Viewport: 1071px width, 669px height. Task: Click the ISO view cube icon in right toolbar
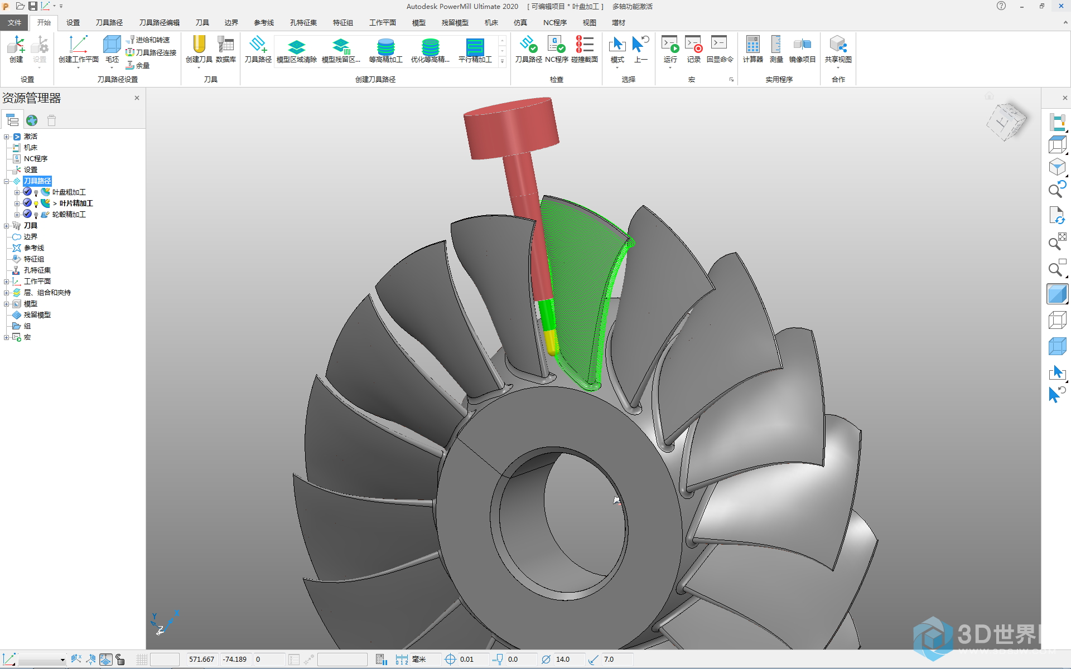[x=1057, y=167]
